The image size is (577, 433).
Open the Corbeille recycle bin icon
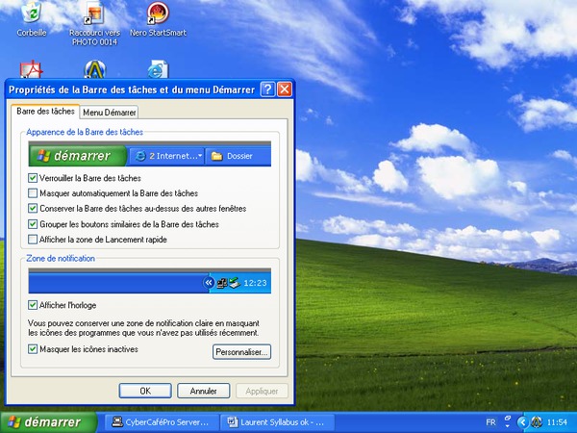coord(32,13)
